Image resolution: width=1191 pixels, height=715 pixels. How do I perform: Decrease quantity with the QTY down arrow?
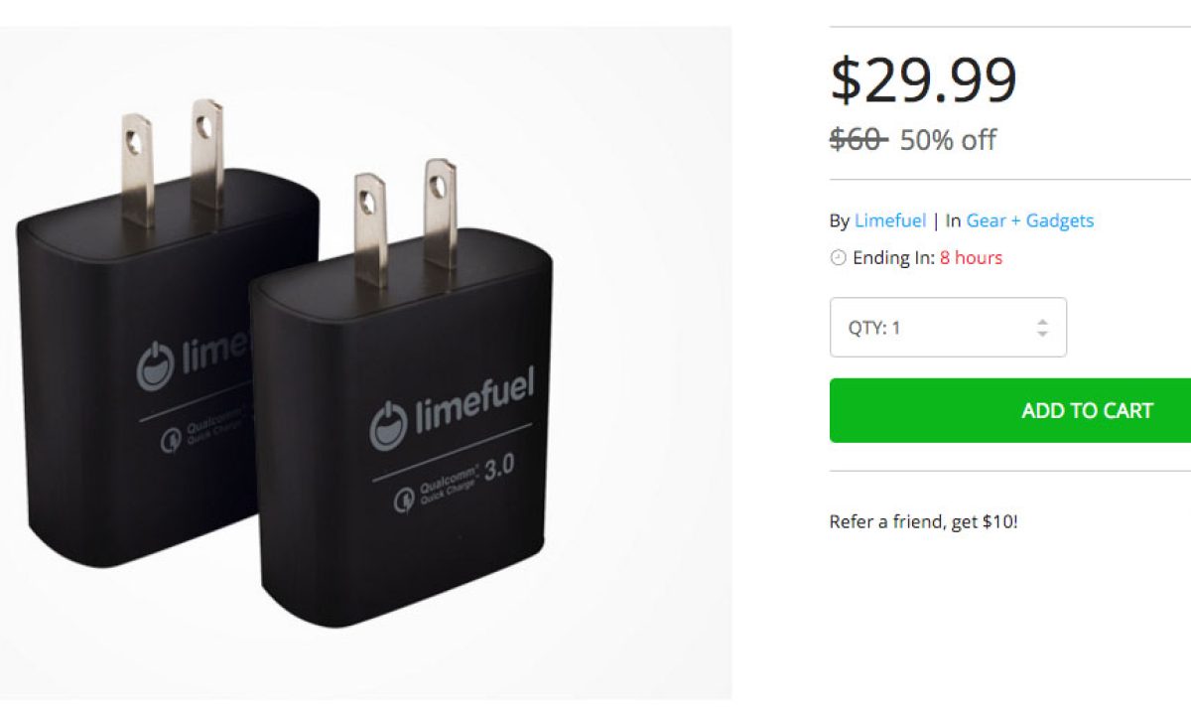1042,334
